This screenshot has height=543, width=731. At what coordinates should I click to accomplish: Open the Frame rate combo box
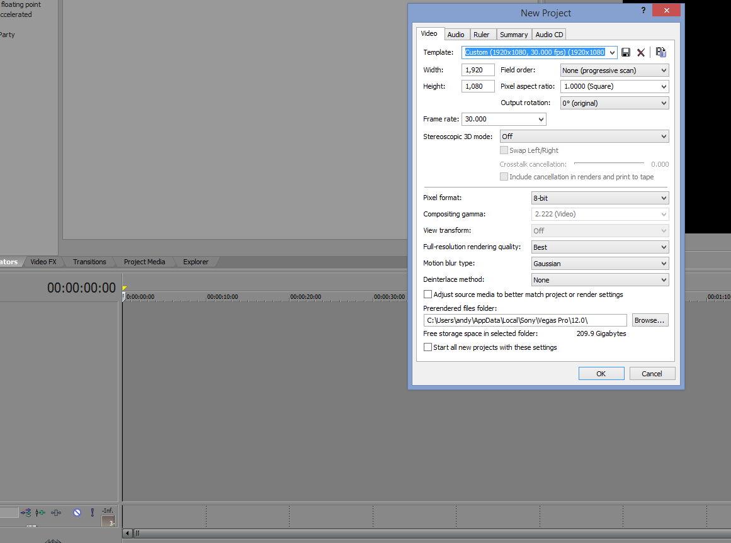504,119
